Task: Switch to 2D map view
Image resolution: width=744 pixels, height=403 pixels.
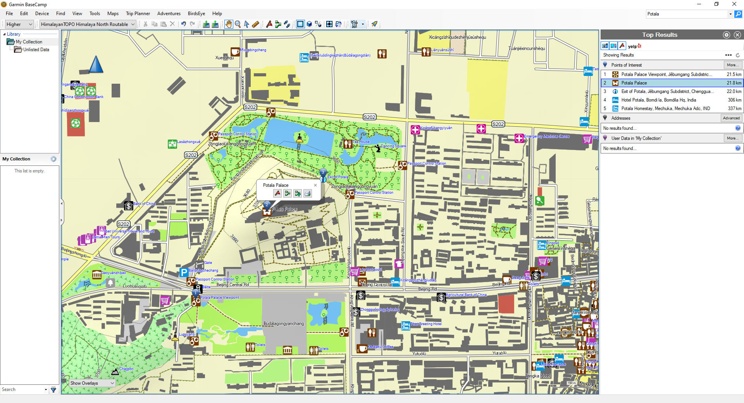Action: (300, 24)
